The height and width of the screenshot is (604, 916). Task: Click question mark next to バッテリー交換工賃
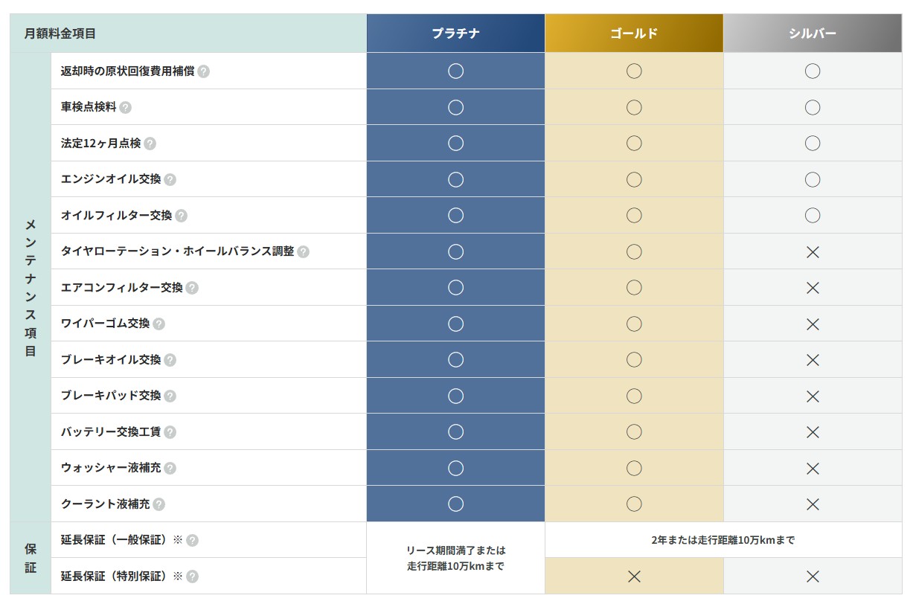[x=170, y=432]
